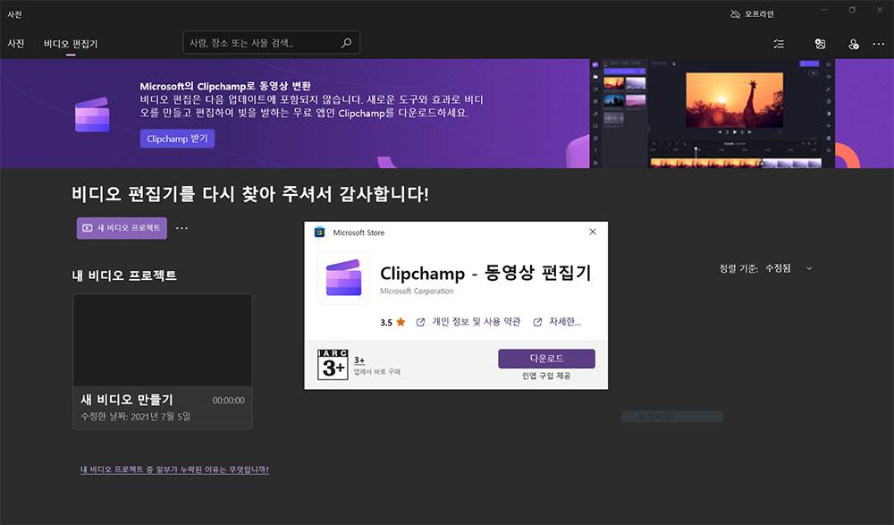Click the 수정한 날짜: 2021년 7월 5일 text
This screenshot has height=525, width=894.
(x=136, y=417)
